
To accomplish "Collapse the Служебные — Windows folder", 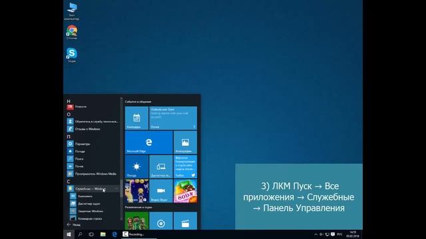I will pyautogui.click(x=93, y=189).
